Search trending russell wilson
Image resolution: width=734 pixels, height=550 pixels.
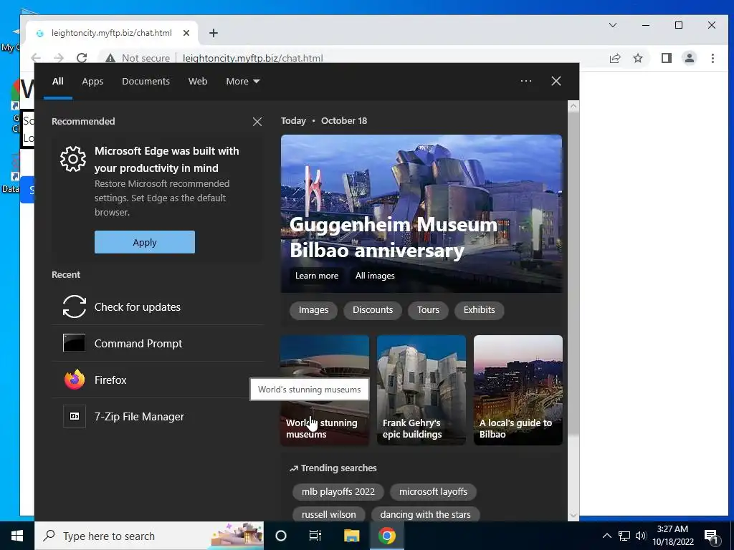[x=328, y=514]
